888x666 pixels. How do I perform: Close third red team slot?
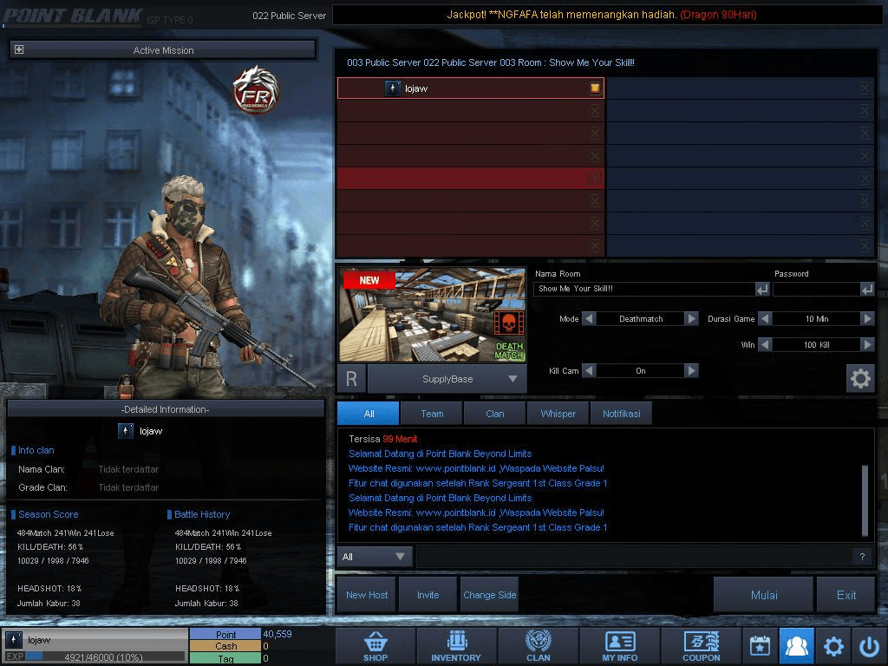[x=595, y=133]
